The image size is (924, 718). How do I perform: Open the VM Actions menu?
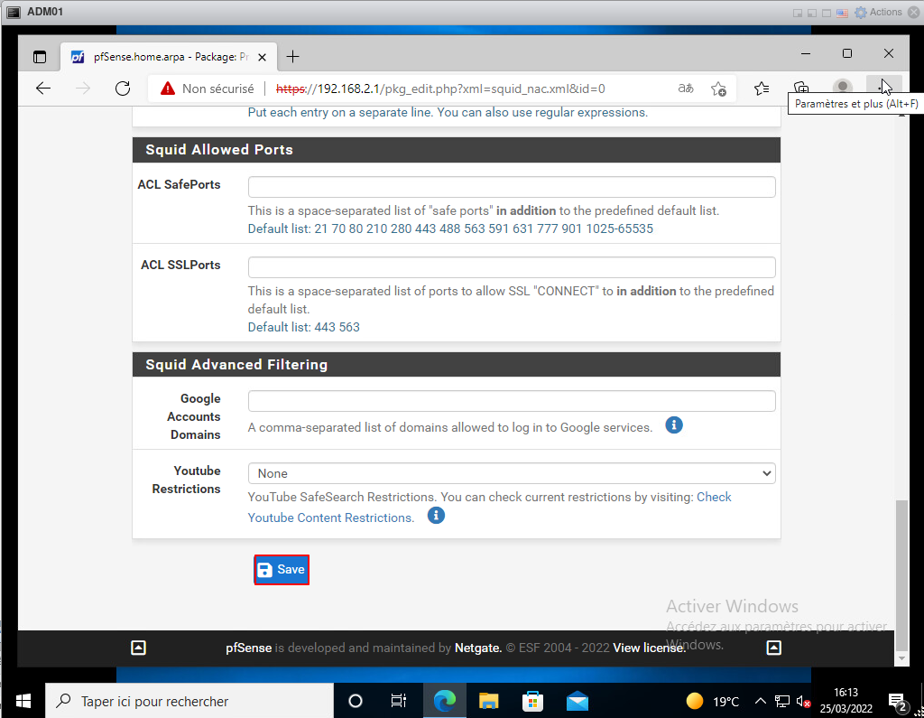pyautogui.click(x=878, y=12)
